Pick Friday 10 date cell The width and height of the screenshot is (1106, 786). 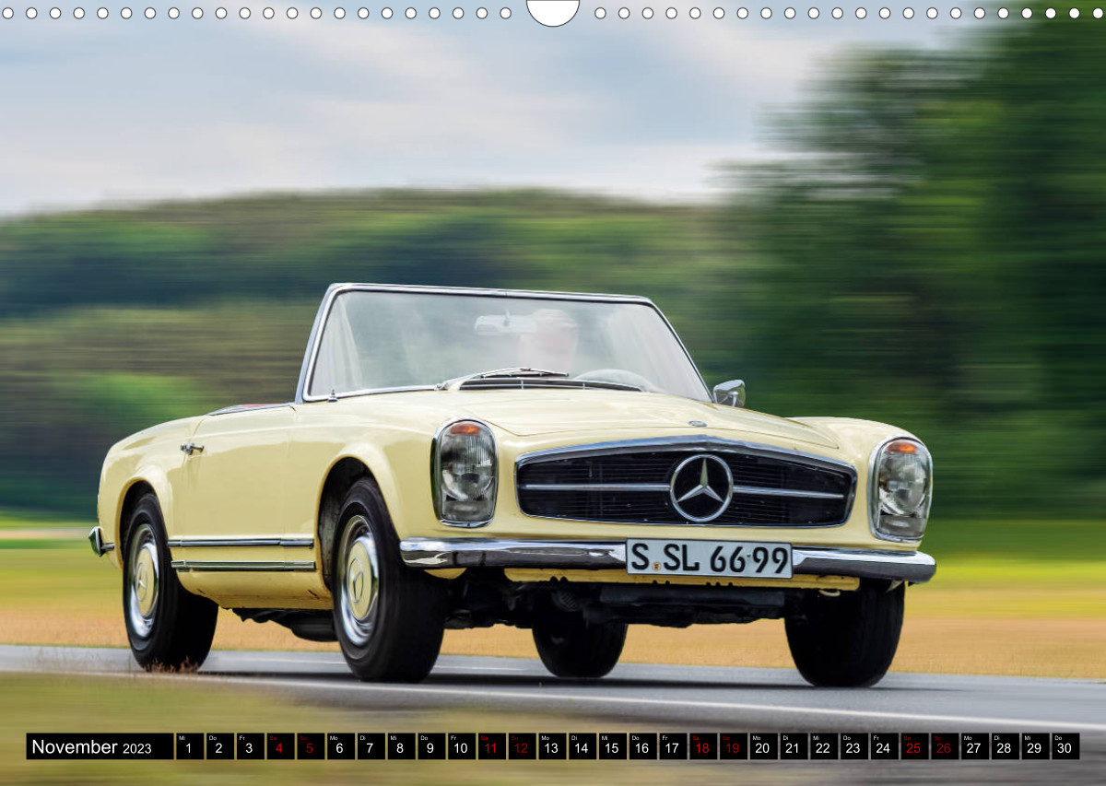click(x=461, y=746)
